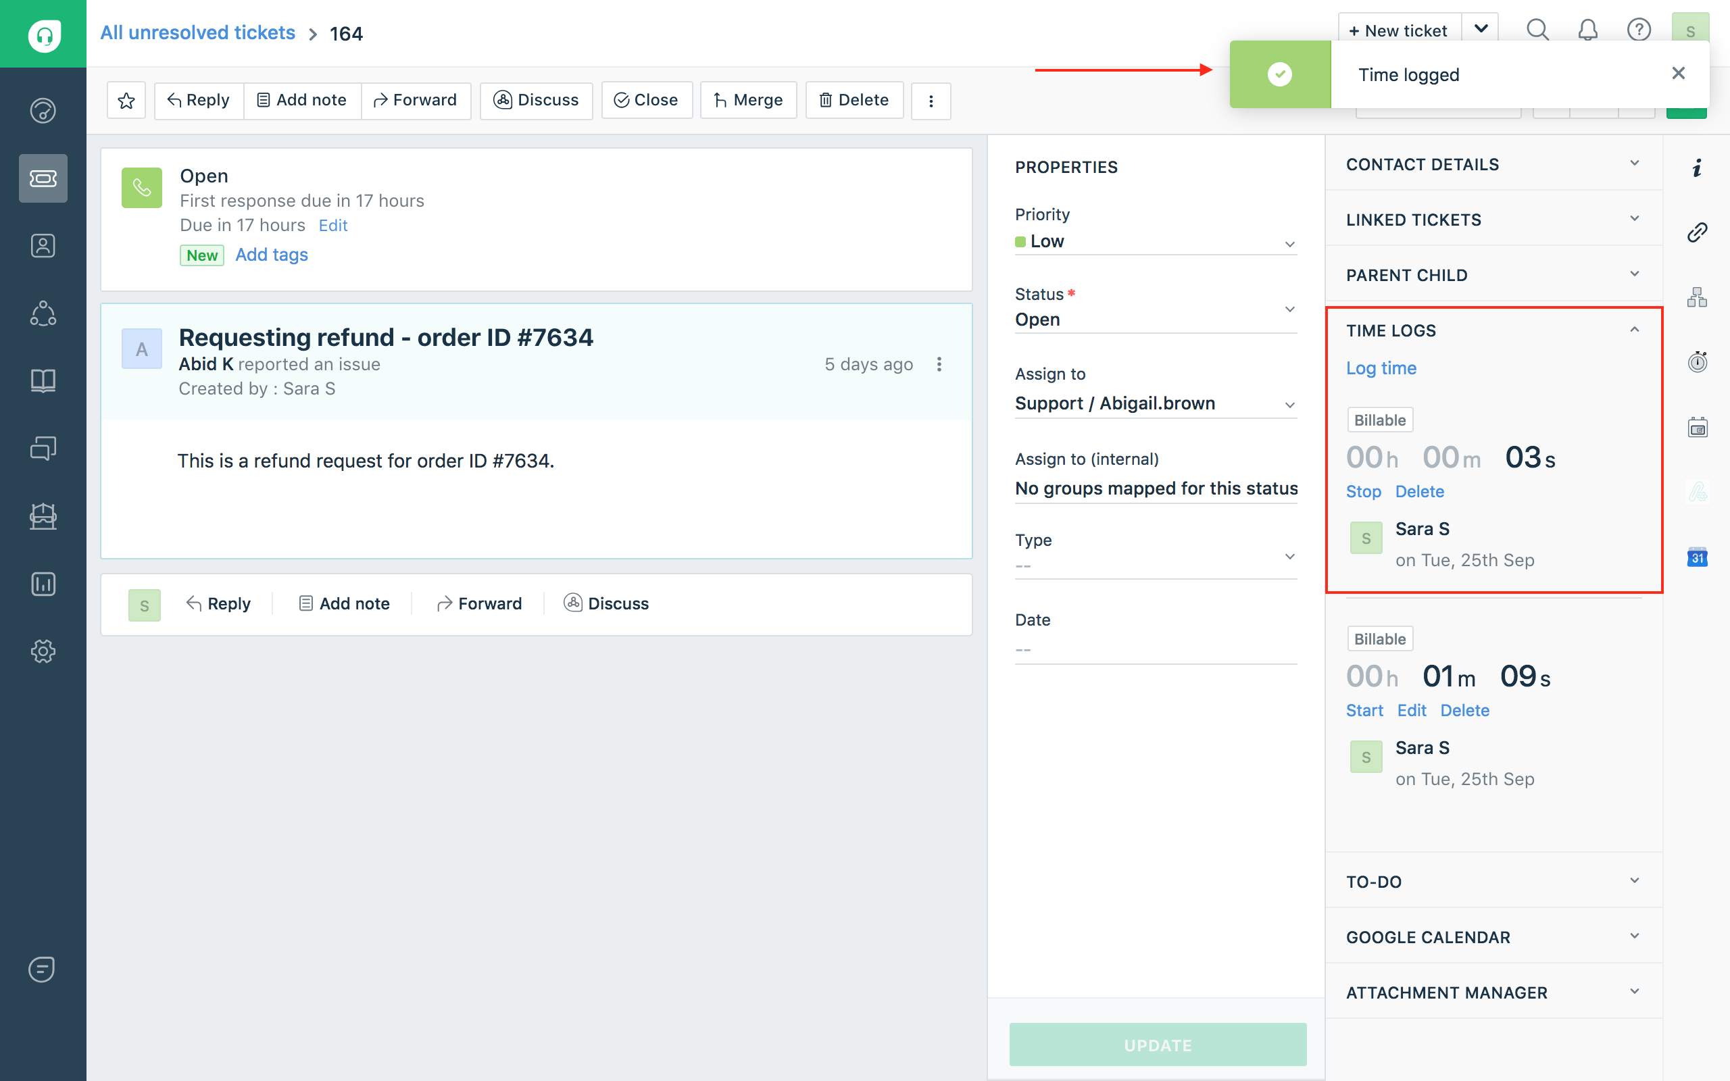Open the New ticket dropdown arrow
This screenshot has width=1730, height=1081.
click(1481, 30)
